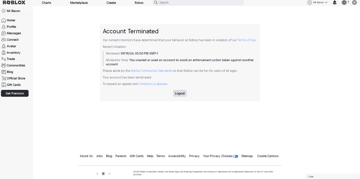The height and width of the screenshot is (179, 360).
Task: Open the Trade icon in sidebar
Action: coord(4,59)
